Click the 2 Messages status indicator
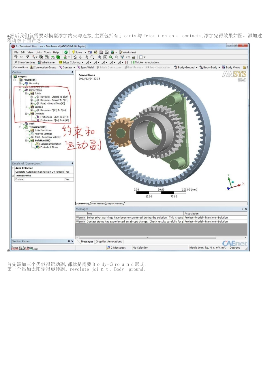The height and width of the screenshot is (388, 274). tap(117, 248)
